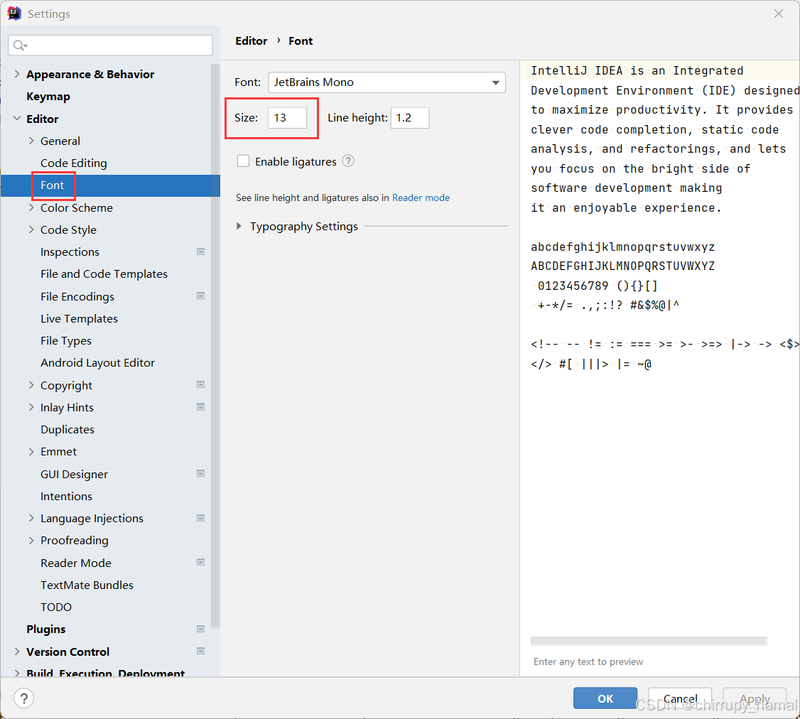This screenshot has width=800, height=719.
Task: Open the Reader mode link
Action: [x=421, y=198]
